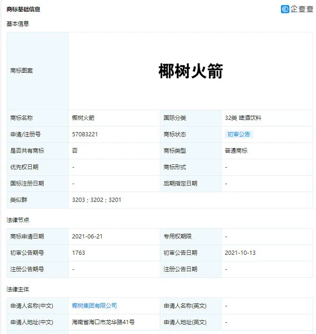Image resolution: width=316 pixels, height=334 pixels.
Task: Click the announcement date 2021-10-13
Action: pyautogui.click(x=240, y=253)
